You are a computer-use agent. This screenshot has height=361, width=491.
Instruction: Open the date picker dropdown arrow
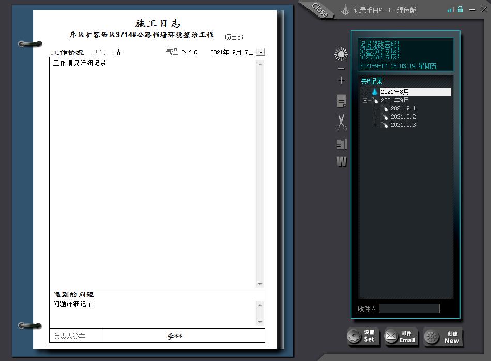coord(260,52)
